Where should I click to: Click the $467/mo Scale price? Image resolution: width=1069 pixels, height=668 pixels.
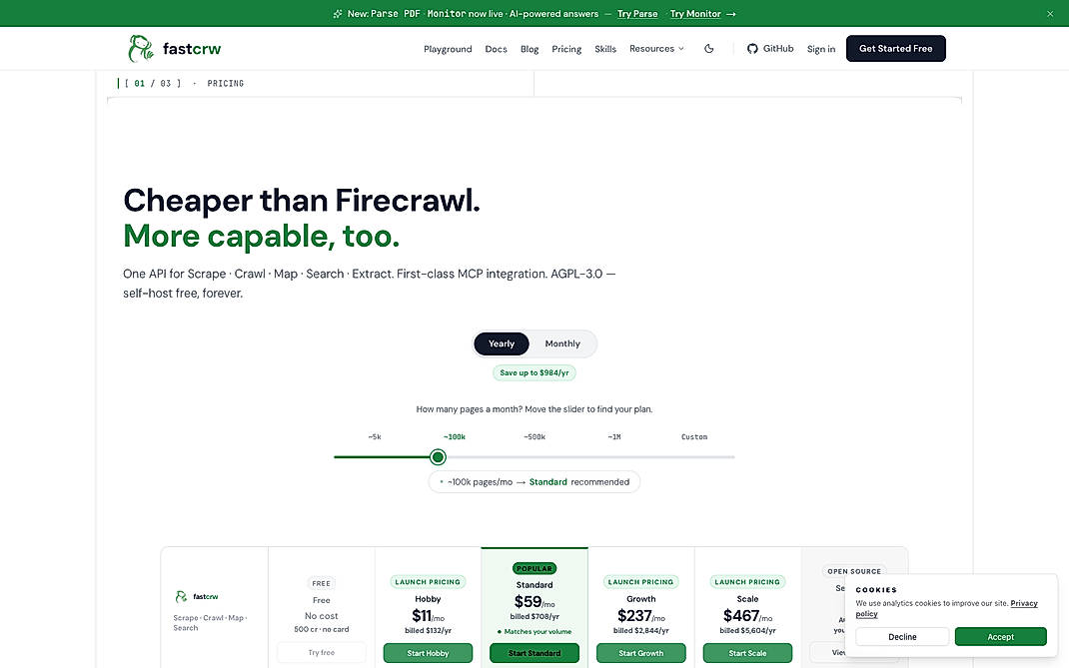point(747,616)
